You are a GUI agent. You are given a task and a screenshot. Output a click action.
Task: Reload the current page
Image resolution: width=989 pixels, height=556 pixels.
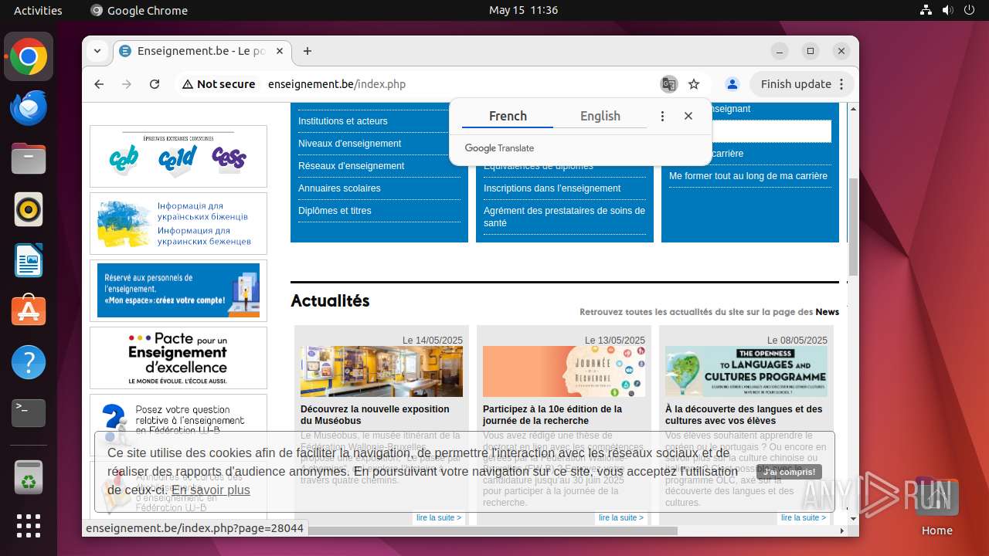click(x=155, y=84)
